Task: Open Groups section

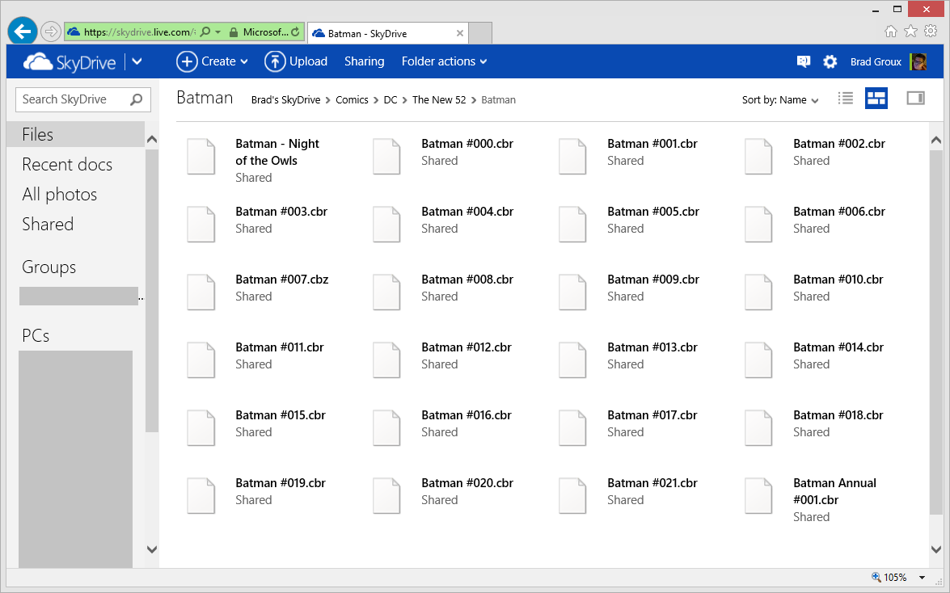Action: [x=49, y=267]
